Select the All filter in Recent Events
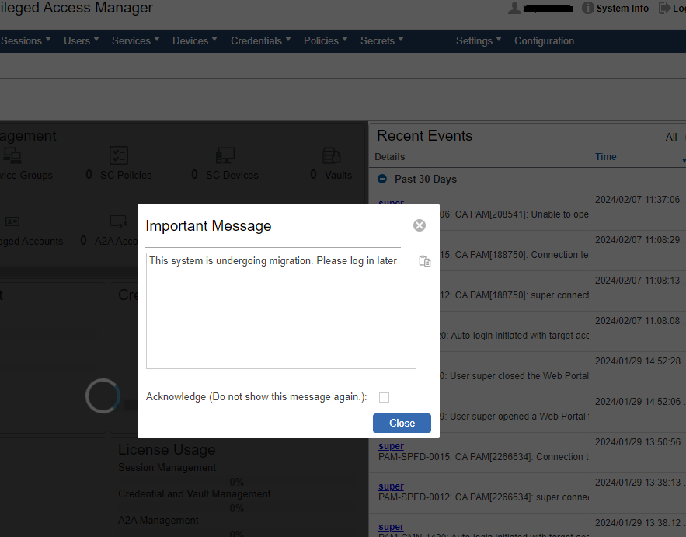This screenshot has height=537, width=686. pyautogui.click(x=671, y=137)
